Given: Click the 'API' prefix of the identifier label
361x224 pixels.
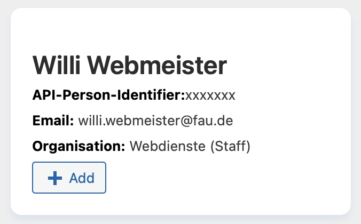Looking at the screenshot, I should (44, 95).
